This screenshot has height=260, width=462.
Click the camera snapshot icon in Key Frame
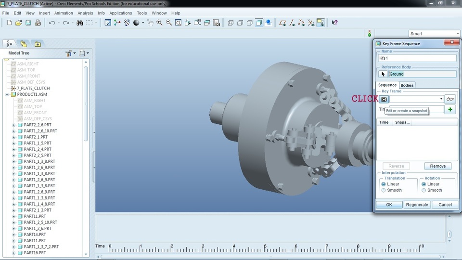coord(384,99)
